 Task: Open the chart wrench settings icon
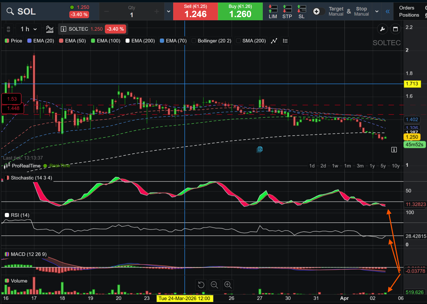point(382,29)
